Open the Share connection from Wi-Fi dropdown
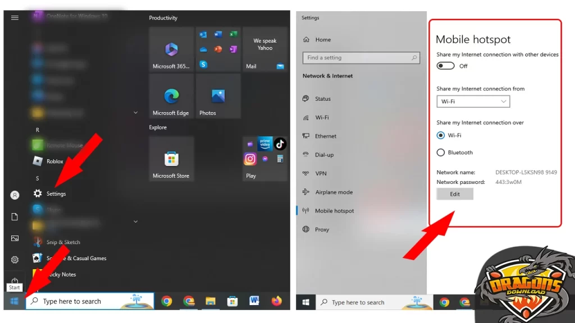Viewport: 575px width, 323px height. [x=473, y=101]
